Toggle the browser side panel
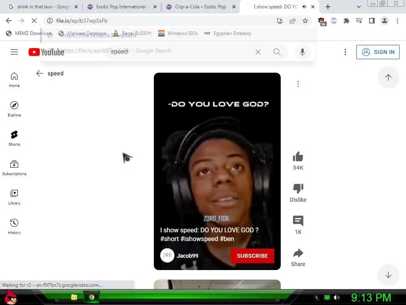 click(372, 21)
